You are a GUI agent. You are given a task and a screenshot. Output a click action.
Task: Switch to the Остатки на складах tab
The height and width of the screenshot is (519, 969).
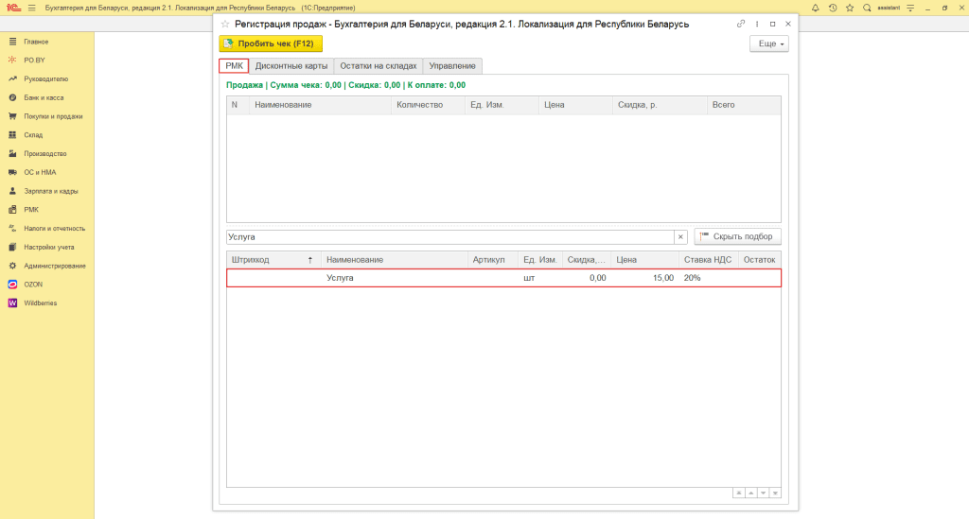coord(379,66)
